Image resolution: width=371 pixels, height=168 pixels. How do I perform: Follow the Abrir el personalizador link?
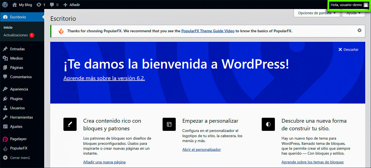coord(202,149)
